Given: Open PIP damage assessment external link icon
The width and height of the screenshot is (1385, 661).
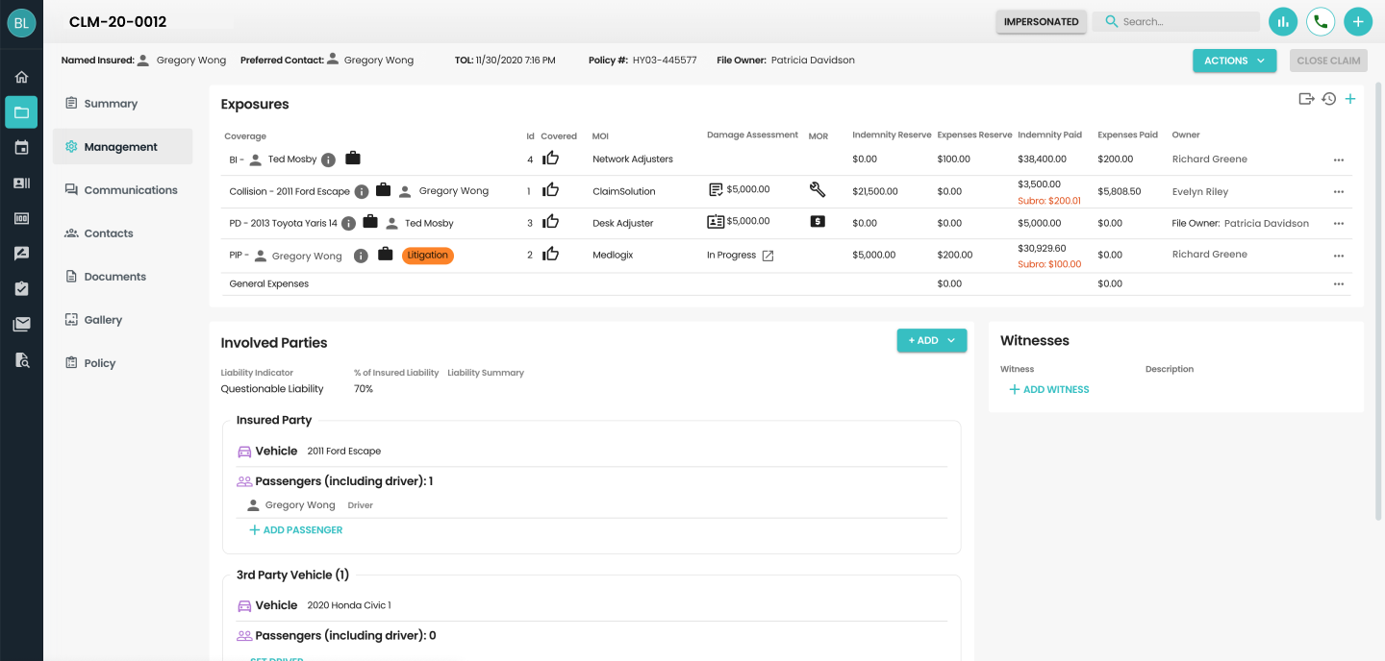Looking at the screenshot, I should pos(768,256).
